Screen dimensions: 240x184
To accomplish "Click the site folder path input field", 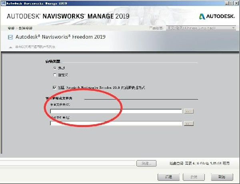I will coord(116,123).
